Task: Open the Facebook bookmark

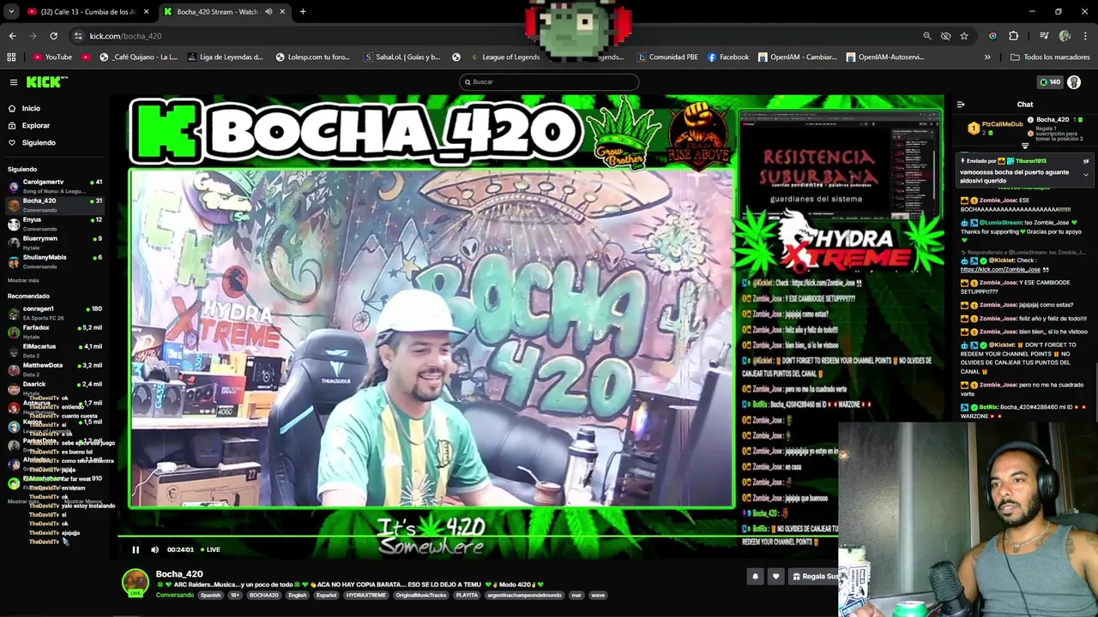Action: (728, 57)
